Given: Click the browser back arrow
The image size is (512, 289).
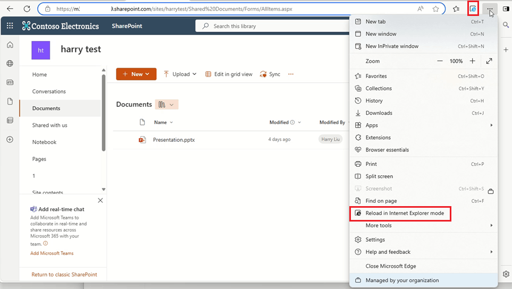Looking at the screenshot, I should click(10, 9).
